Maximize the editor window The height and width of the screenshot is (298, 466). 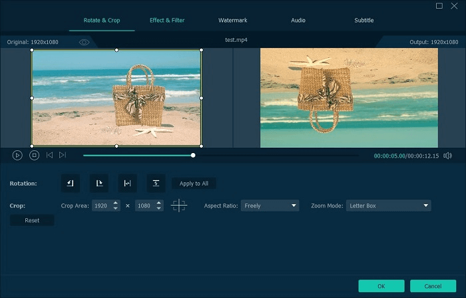click(x=439, y=5)
